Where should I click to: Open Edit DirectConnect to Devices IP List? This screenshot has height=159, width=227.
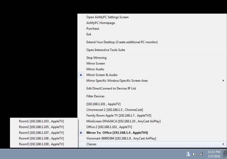click(x=111, y=88)
